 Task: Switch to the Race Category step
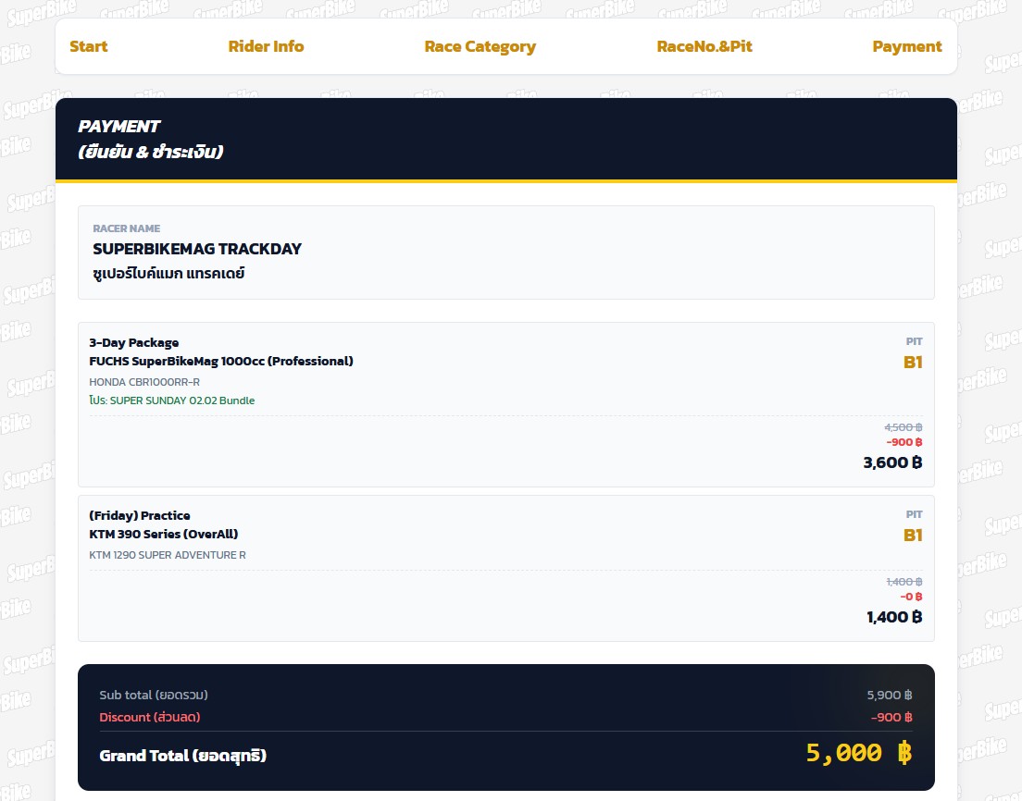480,46
